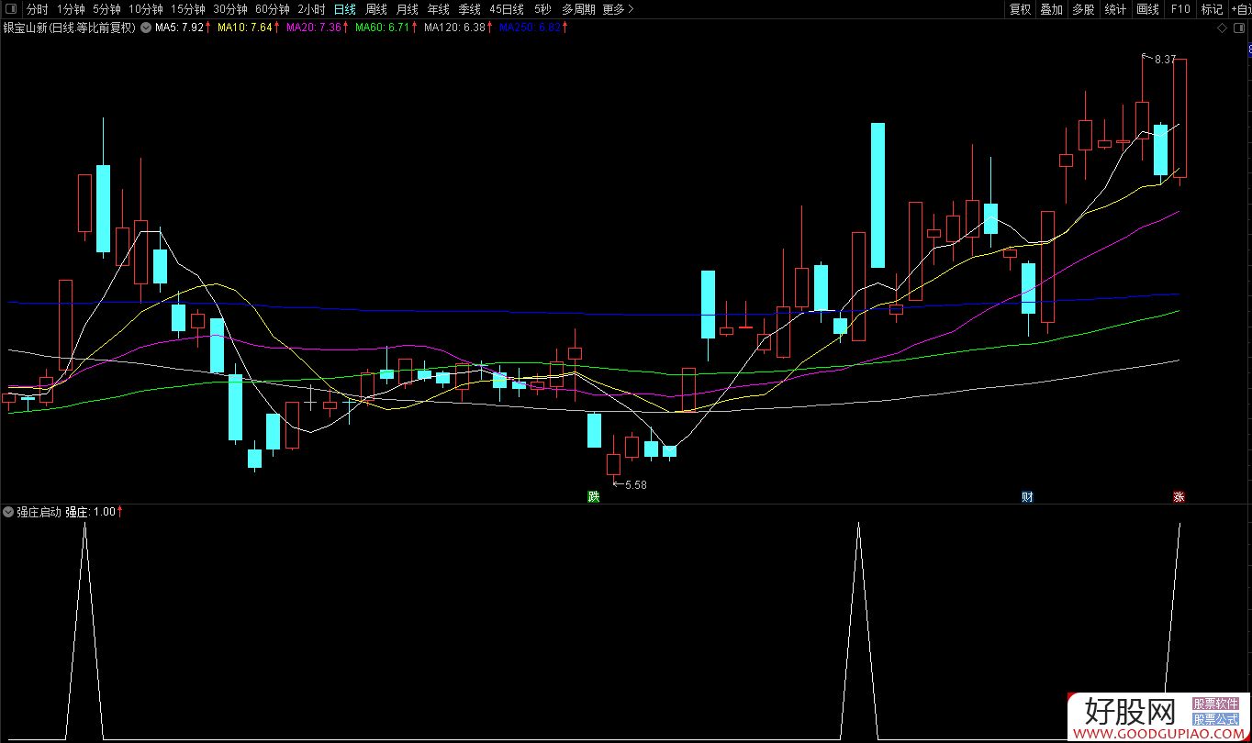The image size is (1252, 743).
Task: Open F10 company info
Action: (1179, 9)
